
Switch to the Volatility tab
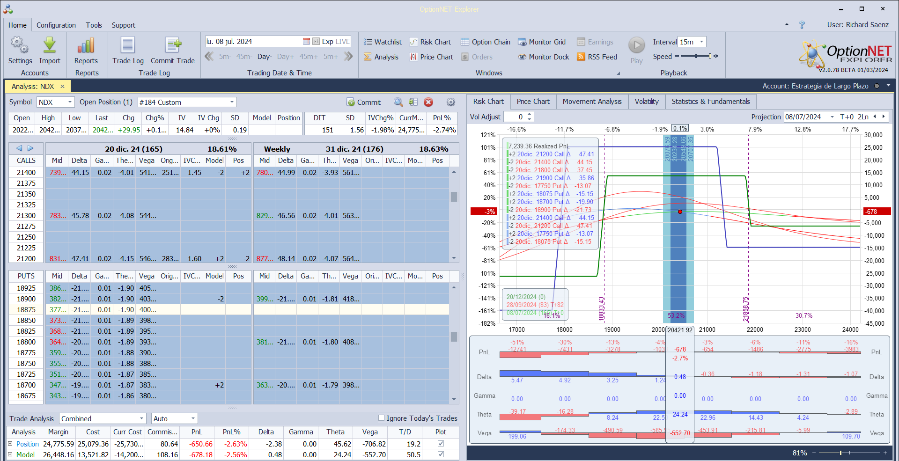(647, 102)
